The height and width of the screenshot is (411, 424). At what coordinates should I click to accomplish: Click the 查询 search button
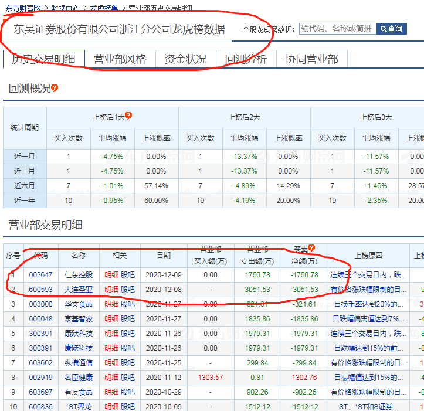(x=391, y=29)
